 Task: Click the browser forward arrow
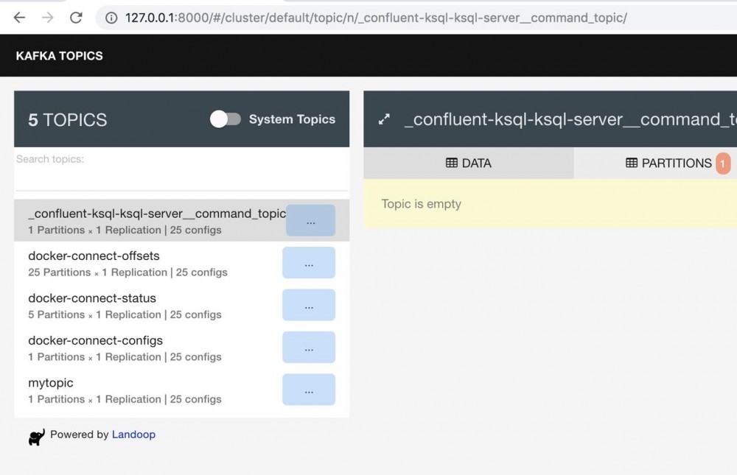pyautogui.click(x=48, y=18)
